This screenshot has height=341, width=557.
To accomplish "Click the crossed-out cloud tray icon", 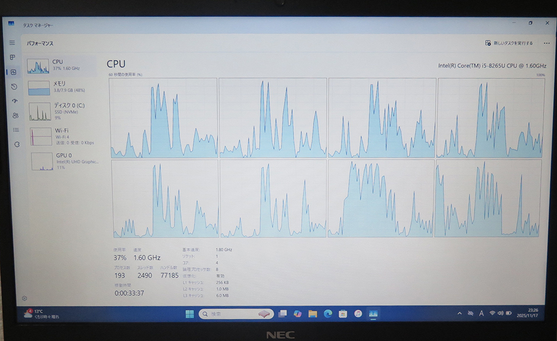I will [x=470, y=313].
